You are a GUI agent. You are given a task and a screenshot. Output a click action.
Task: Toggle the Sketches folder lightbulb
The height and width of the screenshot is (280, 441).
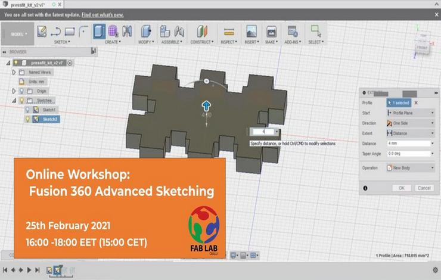[x=21, y=100]
